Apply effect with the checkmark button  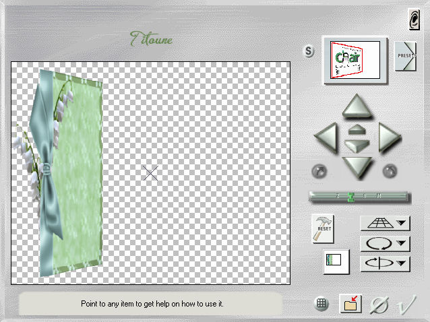pyautogui.click(x=407, y=304)
